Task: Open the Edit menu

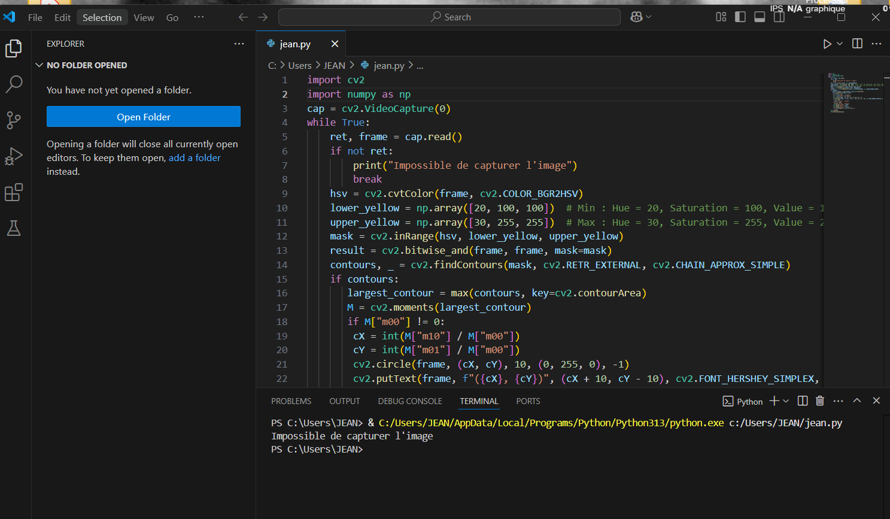Action: 62,17
